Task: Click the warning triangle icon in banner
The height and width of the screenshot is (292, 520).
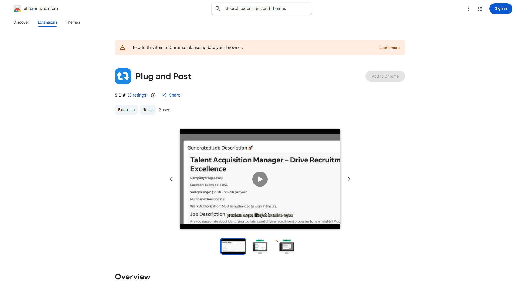Action: [122, 48]
